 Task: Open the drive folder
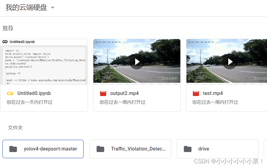[x=218, y=149]
